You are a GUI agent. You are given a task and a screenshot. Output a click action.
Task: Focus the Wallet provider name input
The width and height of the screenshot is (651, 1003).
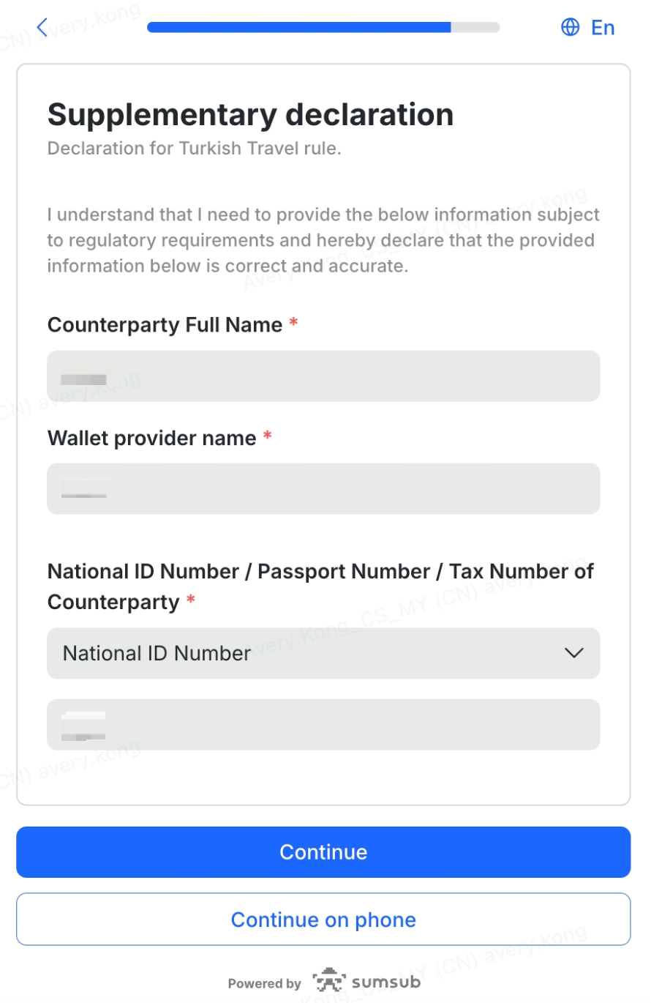[x=323, y=488]
